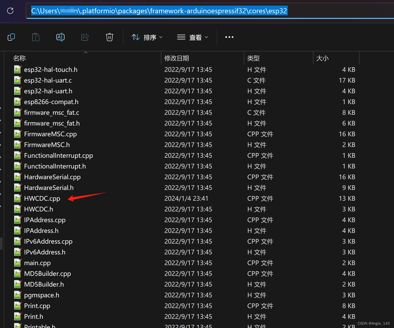
Task: Select the Rename icon
Action: click(60, 37)
